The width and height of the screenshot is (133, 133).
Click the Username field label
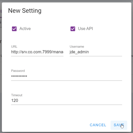(x=77, y=47)
